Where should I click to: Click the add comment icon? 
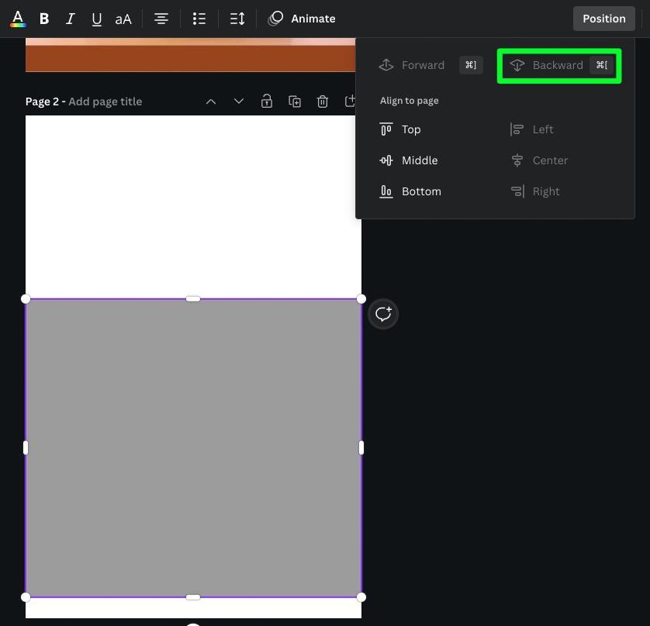tap(383, 314)
